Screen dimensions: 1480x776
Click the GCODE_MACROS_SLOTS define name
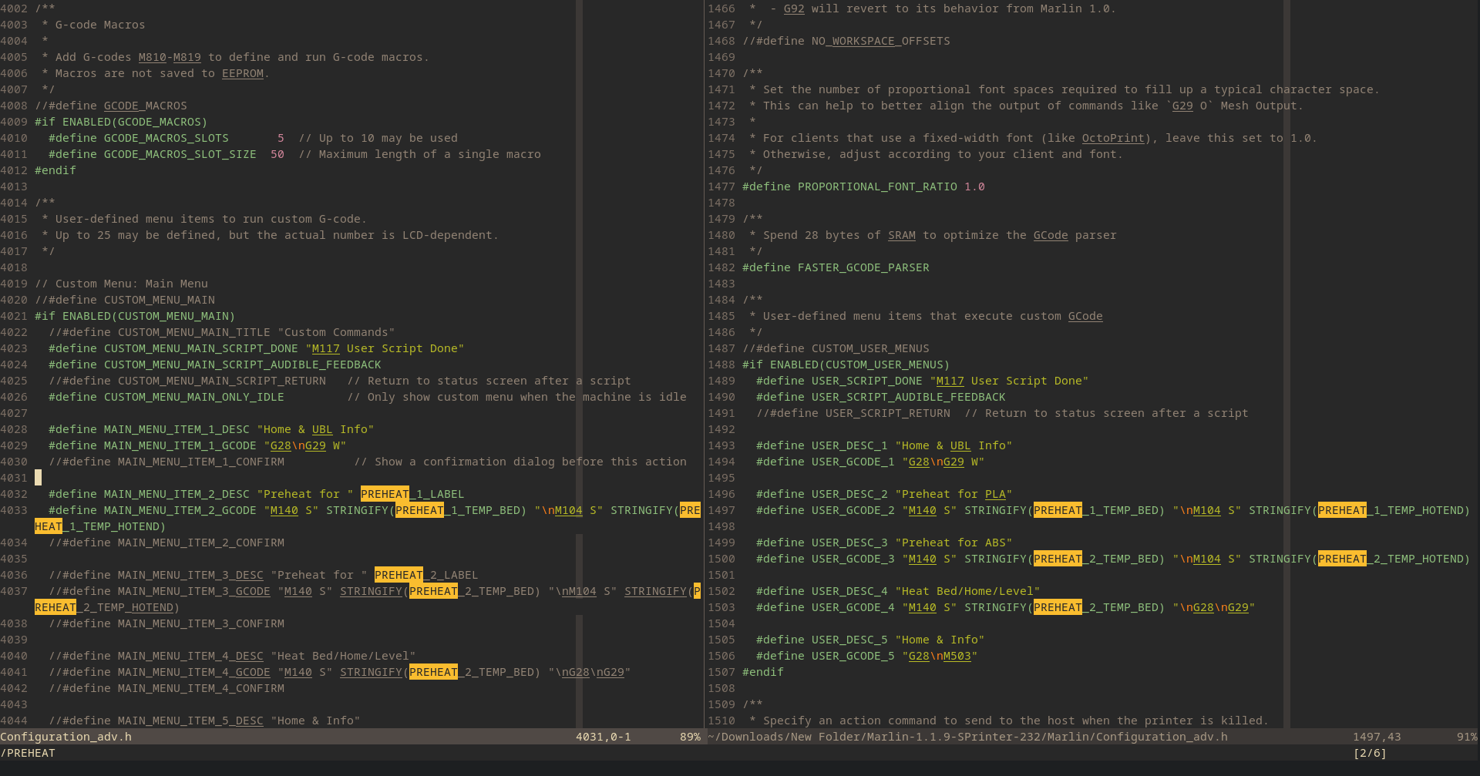(x=166, y=138)
